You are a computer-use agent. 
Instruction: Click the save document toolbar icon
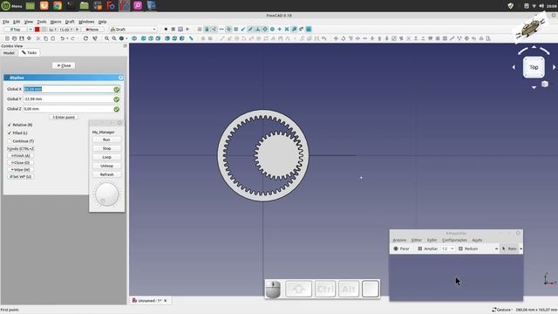pyautogui.click(x=22, y=38)
